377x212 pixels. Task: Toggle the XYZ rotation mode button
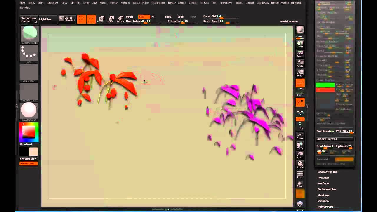(x=300, y=119)
